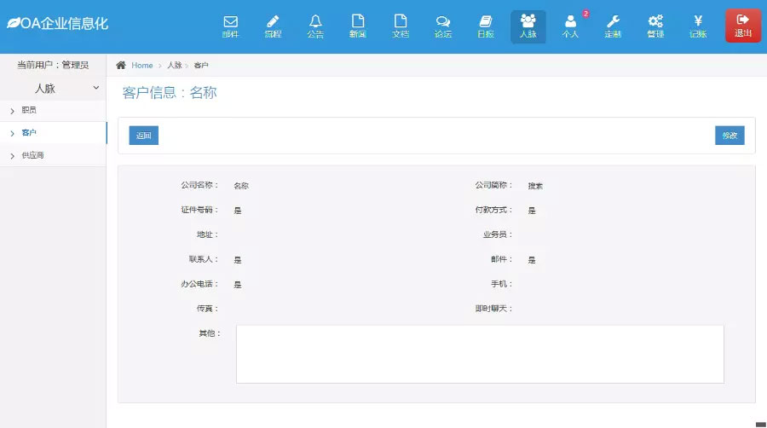Screen dimensions: 767x428
Task: Select the active 人脉 top navigation tab
Action: 528,26
